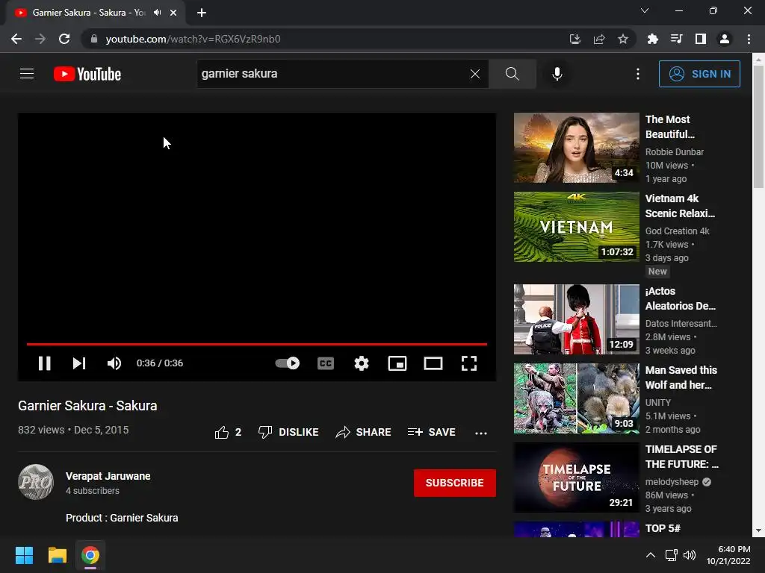
Task: Mute tab via speaker icon on tab
Action: (x=157, y=13)
